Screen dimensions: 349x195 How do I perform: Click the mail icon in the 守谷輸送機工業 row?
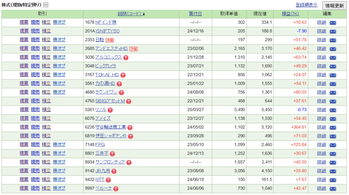[x=333, y=128]
